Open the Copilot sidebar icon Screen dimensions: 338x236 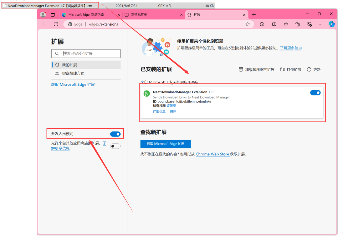(331, 24)
